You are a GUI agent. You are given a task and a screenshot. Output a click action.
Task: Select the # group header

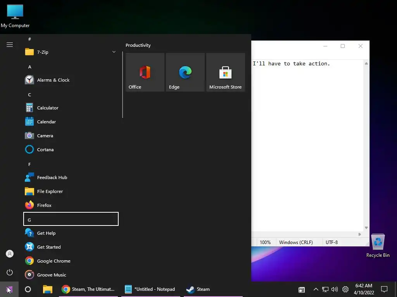coord(71,39)
